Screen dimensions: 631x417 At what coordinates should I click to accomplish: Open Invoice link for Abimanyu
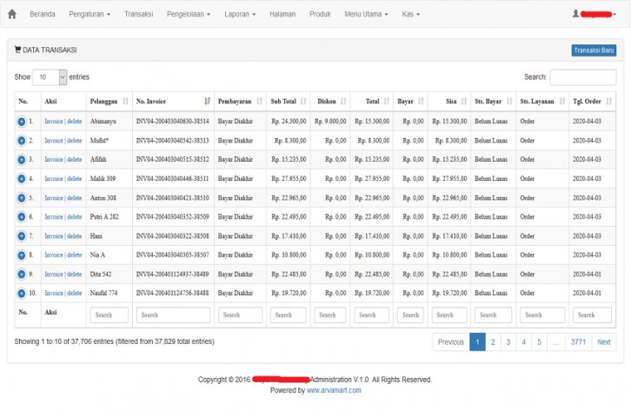point(54,122)
